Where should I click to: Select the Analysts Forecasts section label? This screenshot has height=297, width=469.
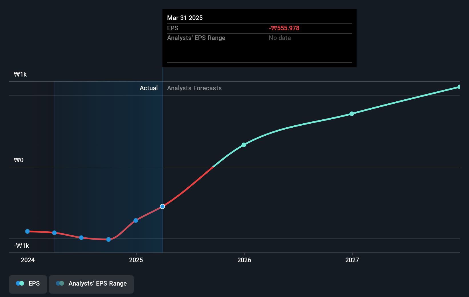coord(194,88)
